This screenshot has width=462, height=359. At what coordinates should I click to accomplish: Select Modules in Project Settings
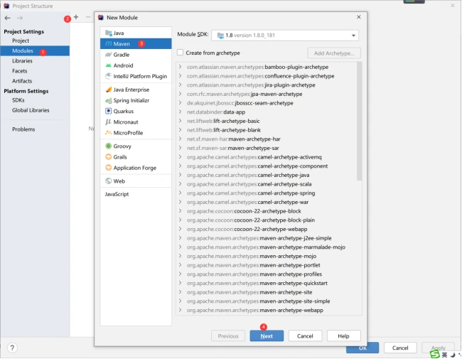tap(35, 50)
